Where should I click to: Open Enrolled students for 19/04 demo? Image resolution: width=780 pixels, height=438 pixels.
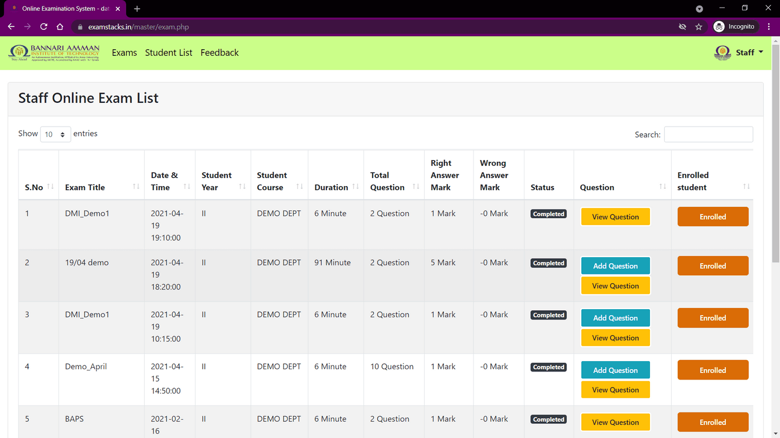pyautogui.click(x=713, y=266)
